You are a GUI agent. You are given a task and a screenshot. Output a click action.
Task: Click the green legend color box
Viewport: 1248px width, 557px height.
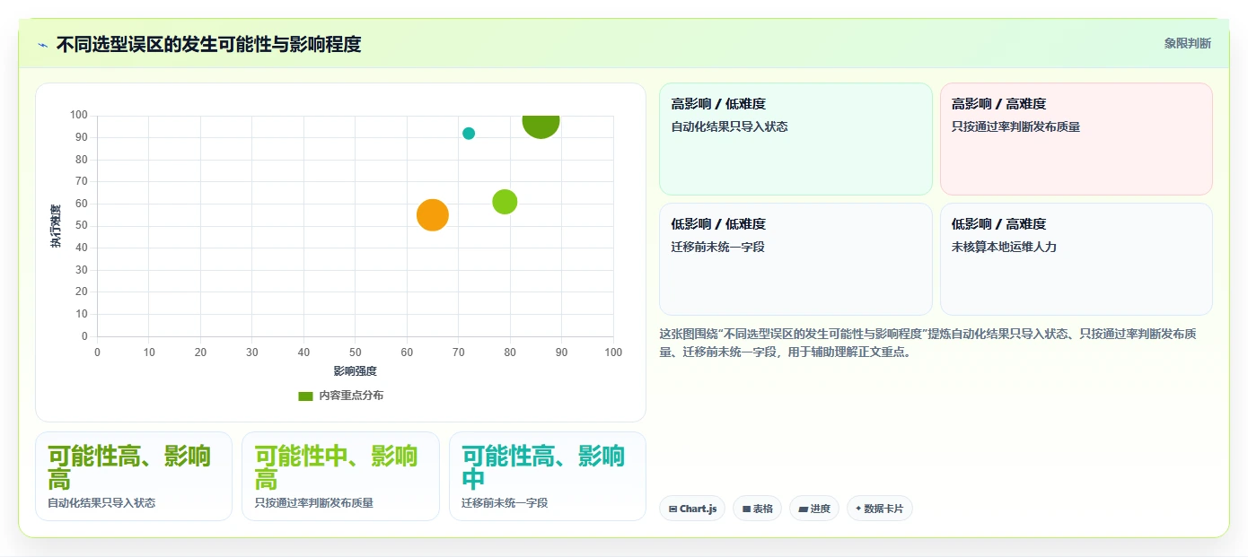pyautogui.click(x=305, y=396)
